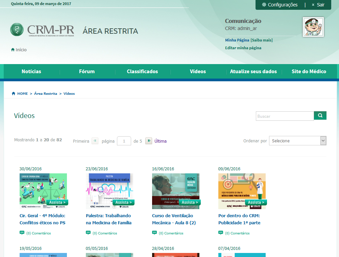Open Curso de Ventilação Mecânica thumbnail
The width and height of the screenshot is (339, 257).
pyautogui.click(x=176, y=191)
